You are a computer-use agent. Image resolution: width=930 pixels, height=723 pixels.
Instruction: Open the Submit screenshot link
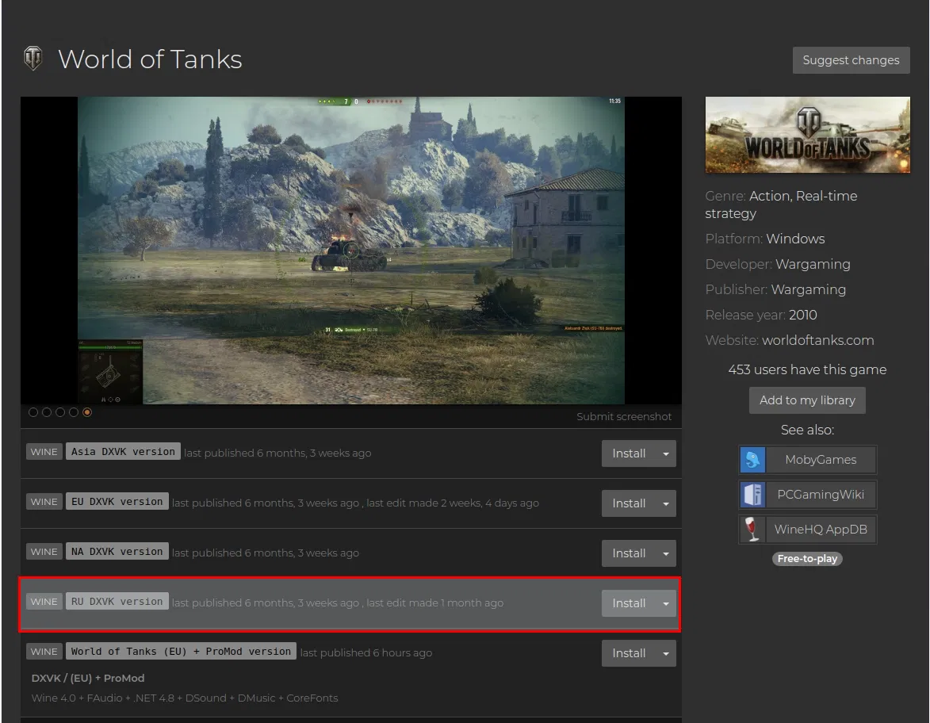[624, 416]
